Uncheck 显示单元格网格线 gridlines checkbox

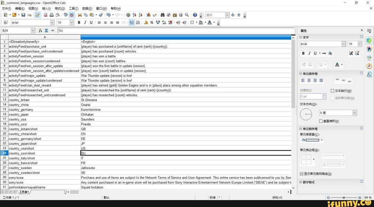coord(301,174)
